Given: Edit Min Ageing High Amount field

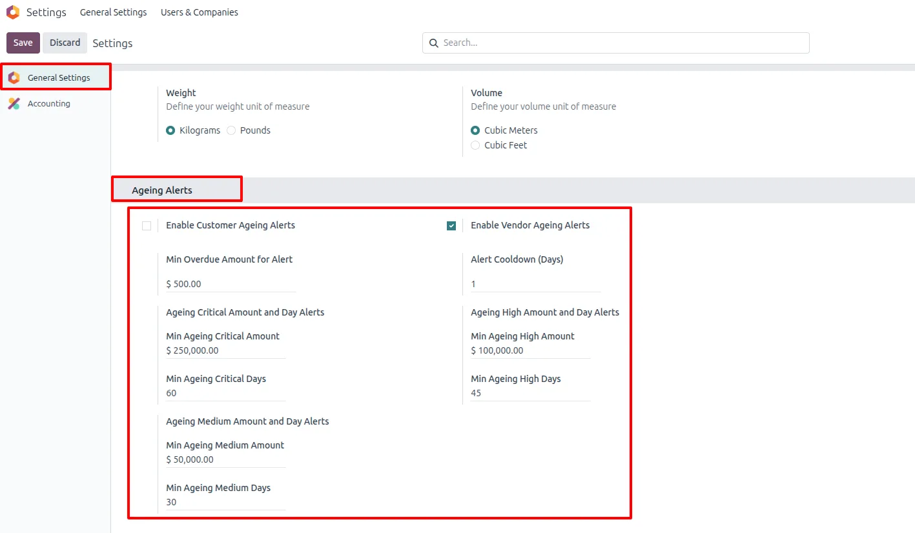Looking at the screenshot, I should pos(530,351).
